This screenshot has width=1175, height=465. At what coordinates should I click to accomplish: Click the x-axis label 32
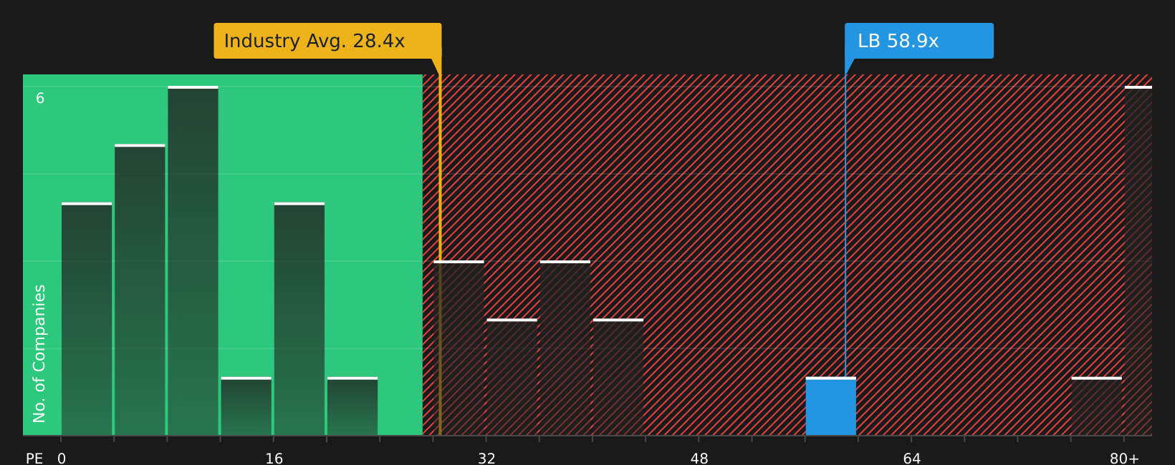pos(486,459)
